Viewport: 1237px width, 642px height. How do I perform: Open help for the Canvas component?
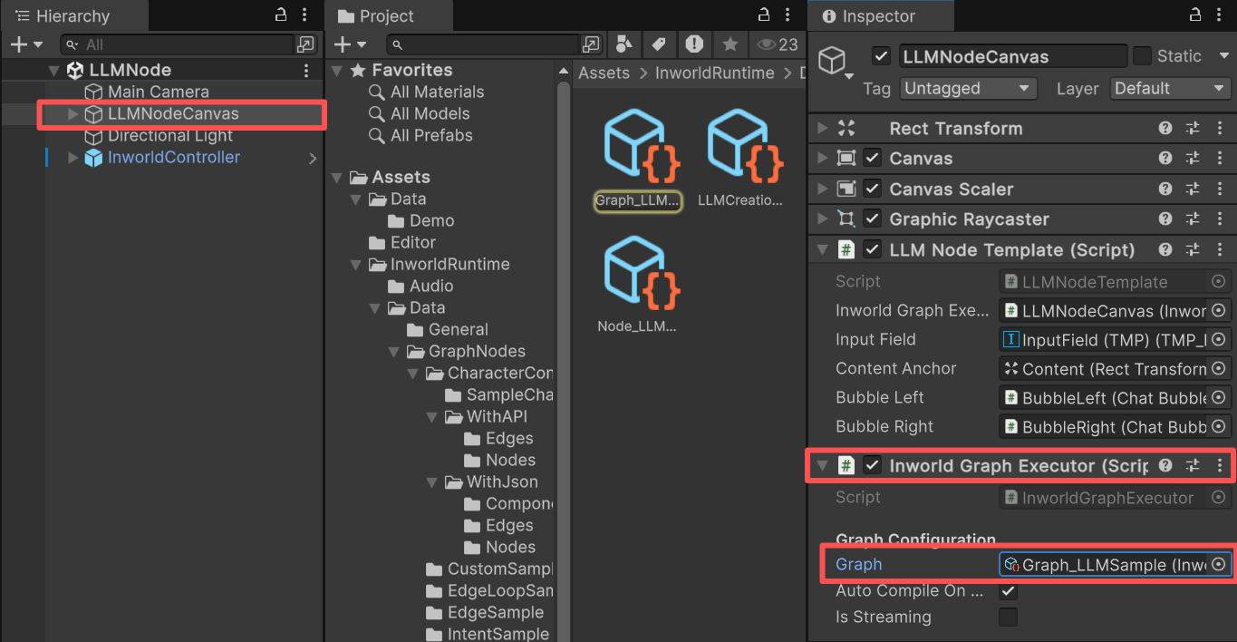(x=1165, y=158)
